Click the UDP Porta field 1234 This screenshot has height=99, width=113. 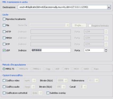pos(94,50)
